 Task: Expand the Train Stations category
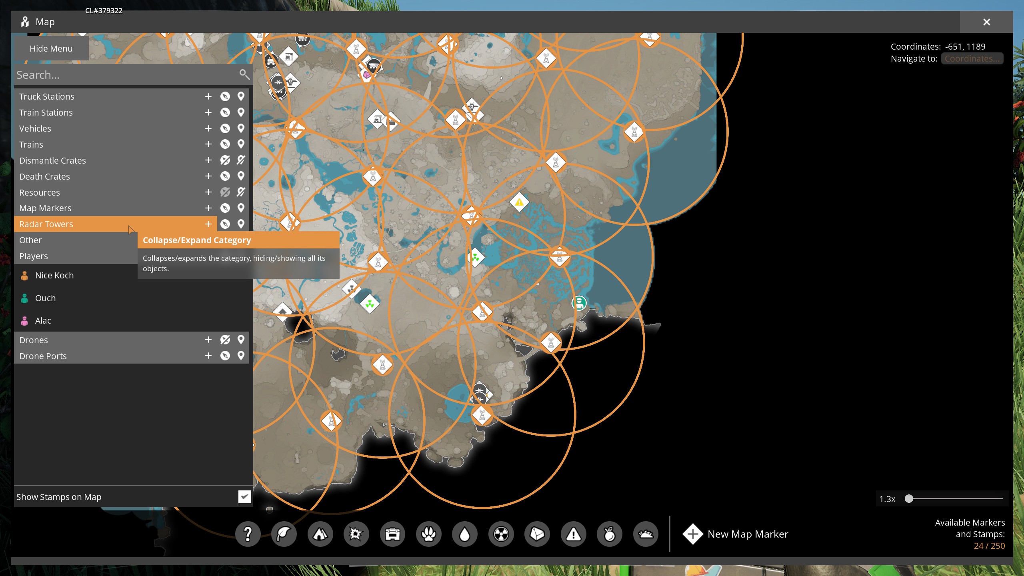pos(208,112)
